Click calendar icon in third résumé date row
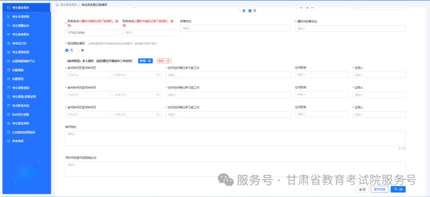Image resolution: width=430 pixels, height=197 pixels. click(158, 115)
